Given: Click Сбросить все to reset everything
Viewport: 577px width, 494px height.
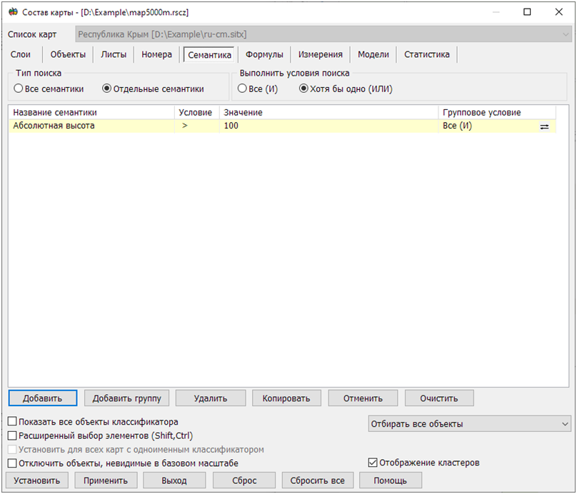Looking at the screenshot, I should pos(318,480).
